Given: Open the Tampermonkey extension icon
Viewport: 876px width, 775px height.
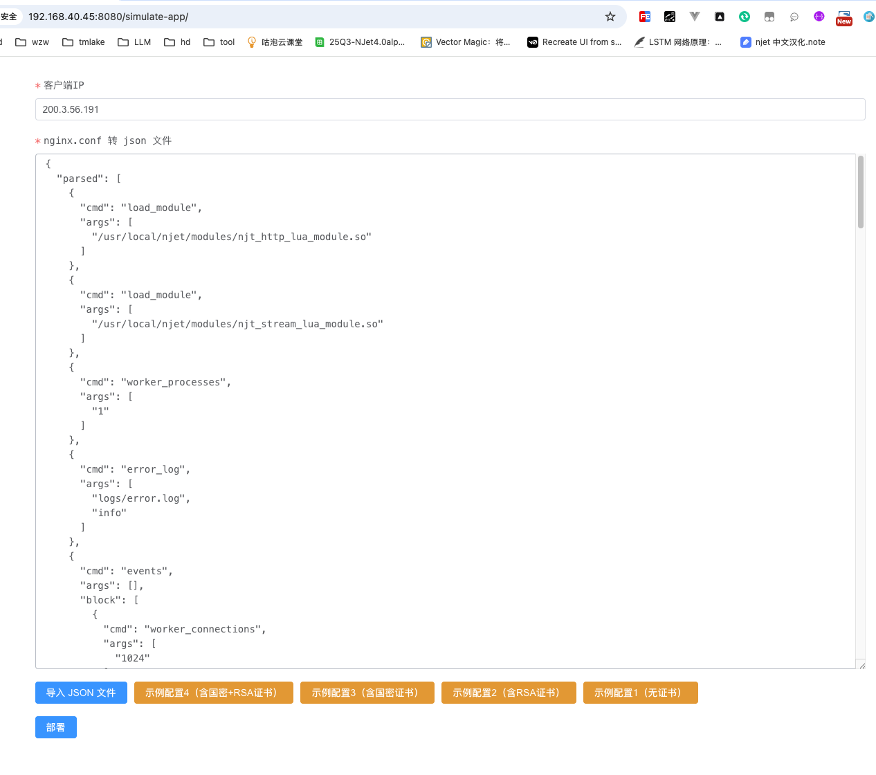Looking at the screenshot, I should 769,17.
